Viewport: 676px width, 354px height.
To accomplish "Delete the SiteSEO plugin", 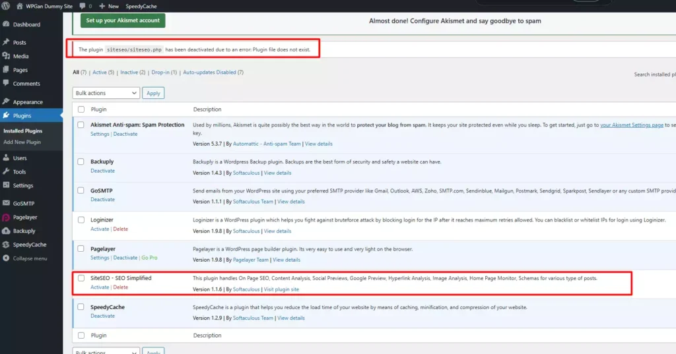I will [x=120, y=287].
